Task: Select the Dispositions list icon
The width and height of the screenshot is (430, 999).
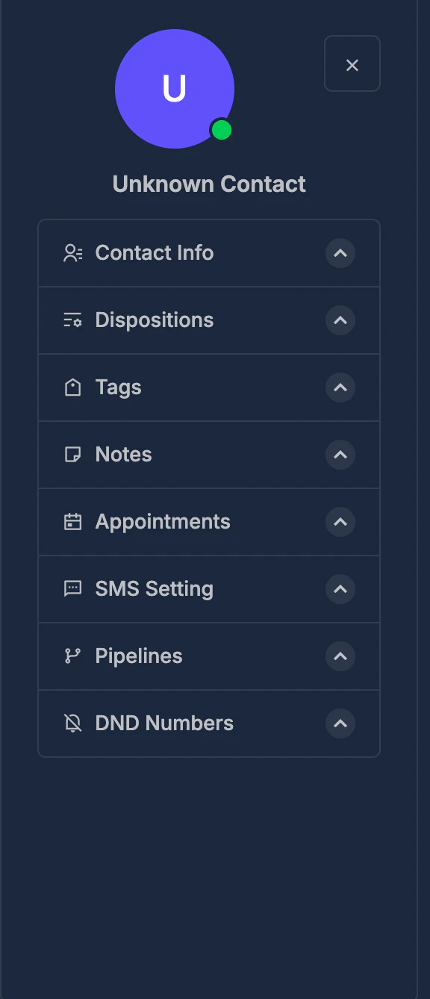Action: coord(72,320)
